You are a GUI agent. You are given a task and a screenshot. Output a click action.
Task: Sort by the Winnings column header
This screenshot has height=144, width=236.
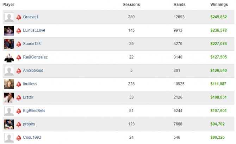[x=219, y=5]
